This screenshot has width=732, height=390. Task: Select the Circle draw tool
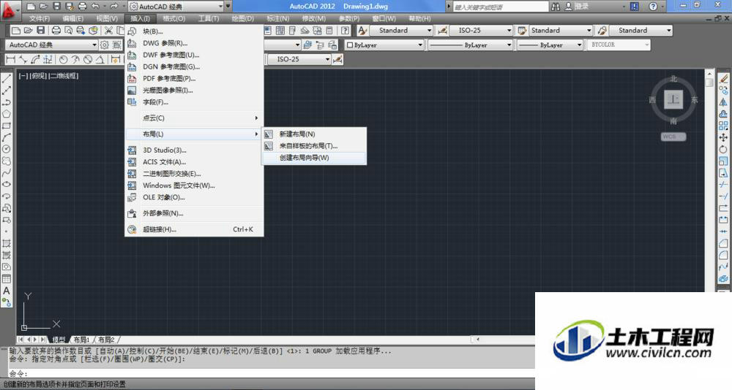coord(7,149)
